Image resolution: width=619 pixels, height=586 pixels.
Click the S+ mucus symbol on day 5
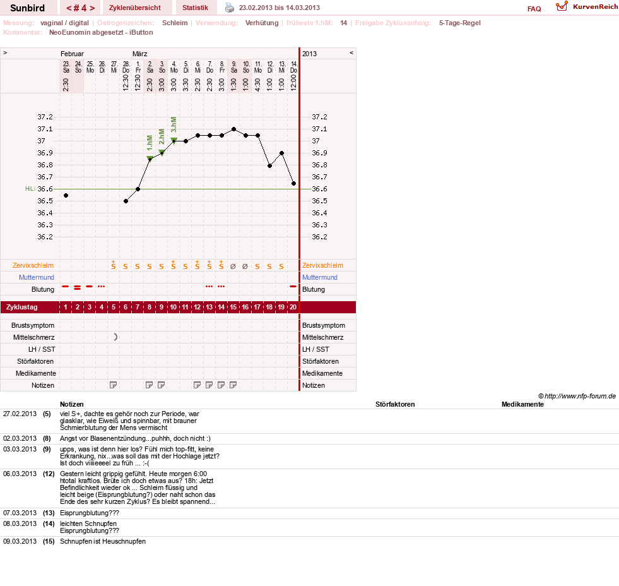coord(114,265)
